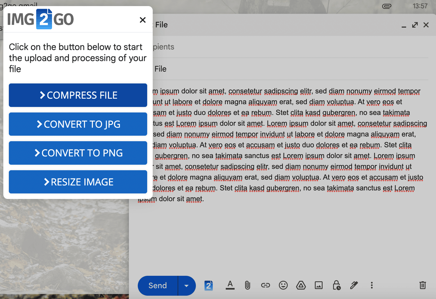Click the 13:57 timestamp
The width and height of the screenshot is (436, 299).
coord(420,6)
